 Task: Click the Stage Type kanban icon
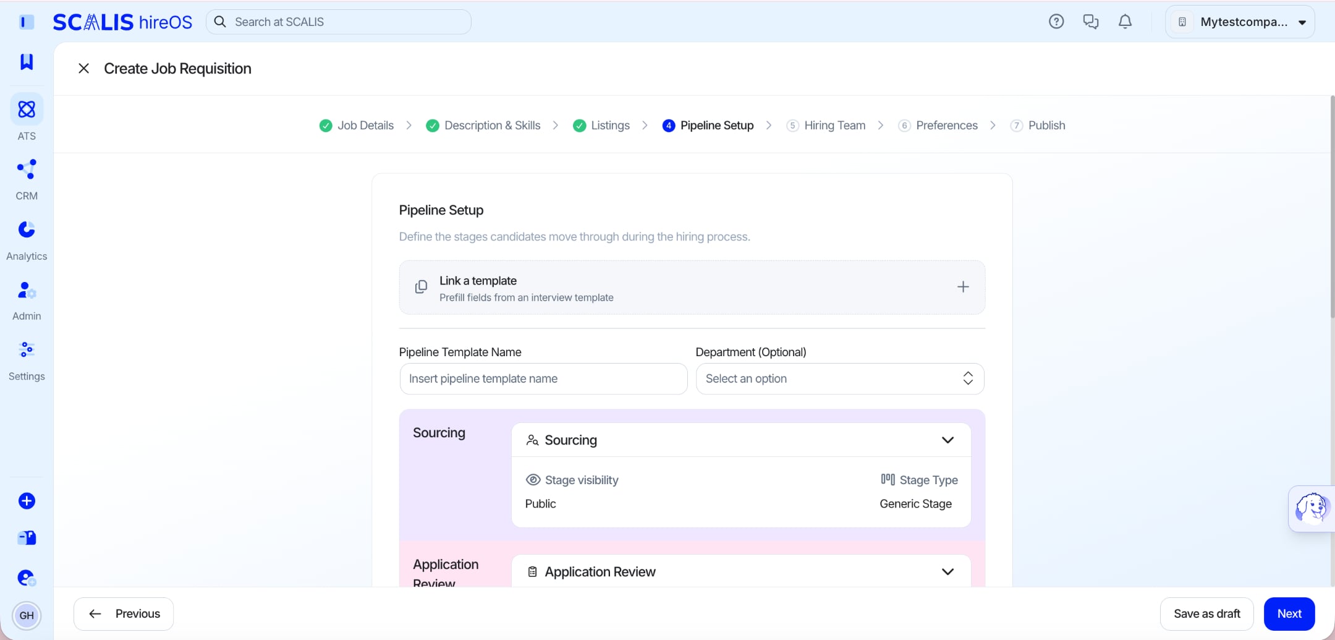[888, 479]
